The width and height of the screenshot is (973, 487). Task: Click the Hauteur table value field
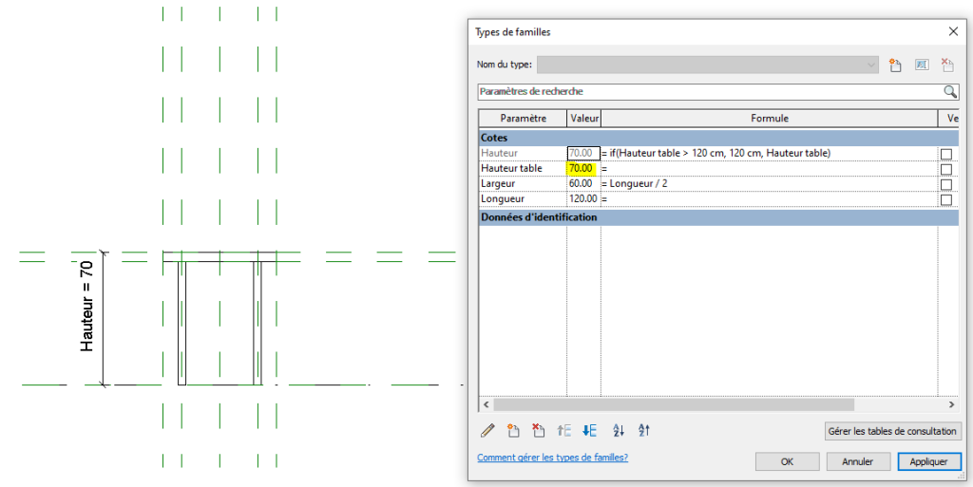tap(582, 169)
